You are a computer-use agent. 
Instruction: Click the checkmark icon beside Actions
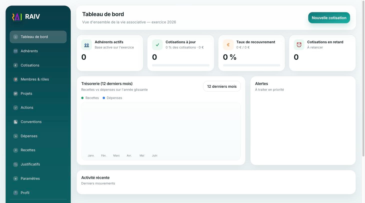(x=15, y=107)
